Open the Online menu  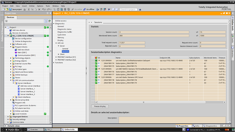(31, 6)
